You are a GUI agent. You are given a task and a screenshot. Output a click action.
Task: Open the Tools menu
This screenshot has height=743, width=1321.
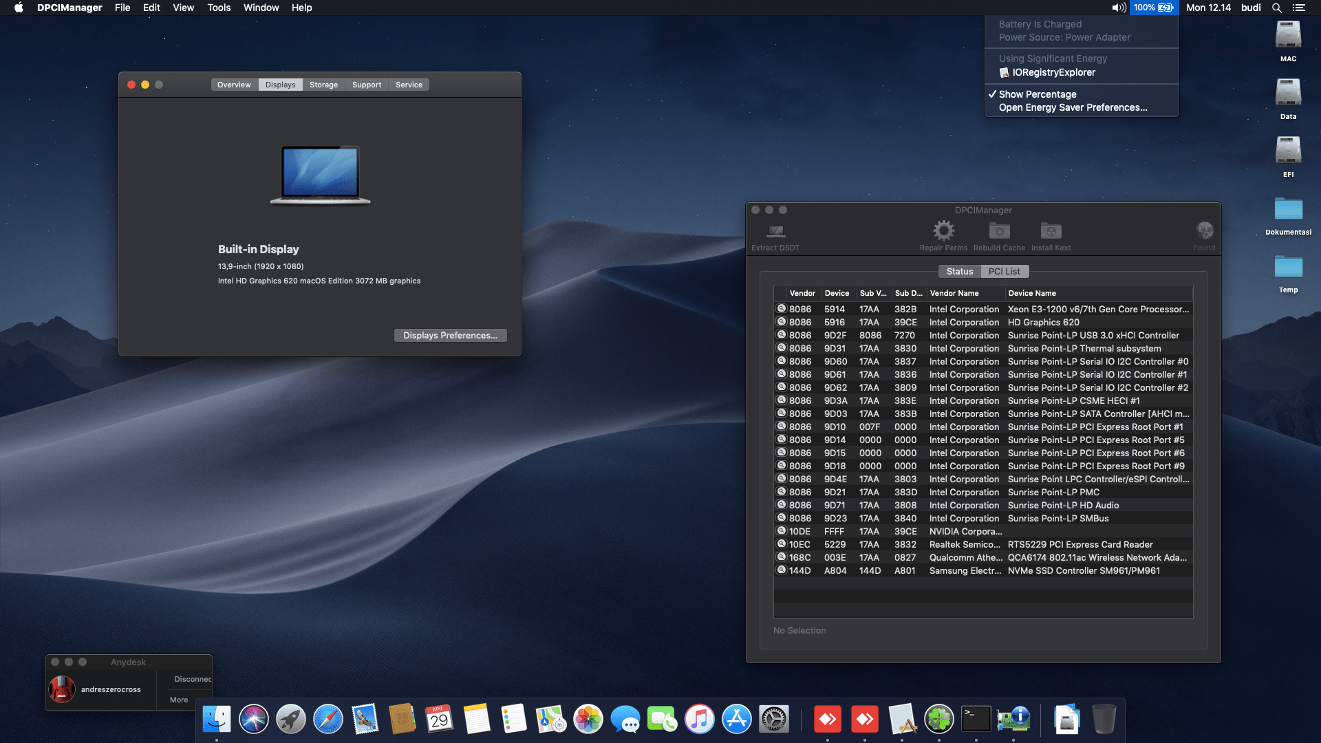tap(219, 8)
